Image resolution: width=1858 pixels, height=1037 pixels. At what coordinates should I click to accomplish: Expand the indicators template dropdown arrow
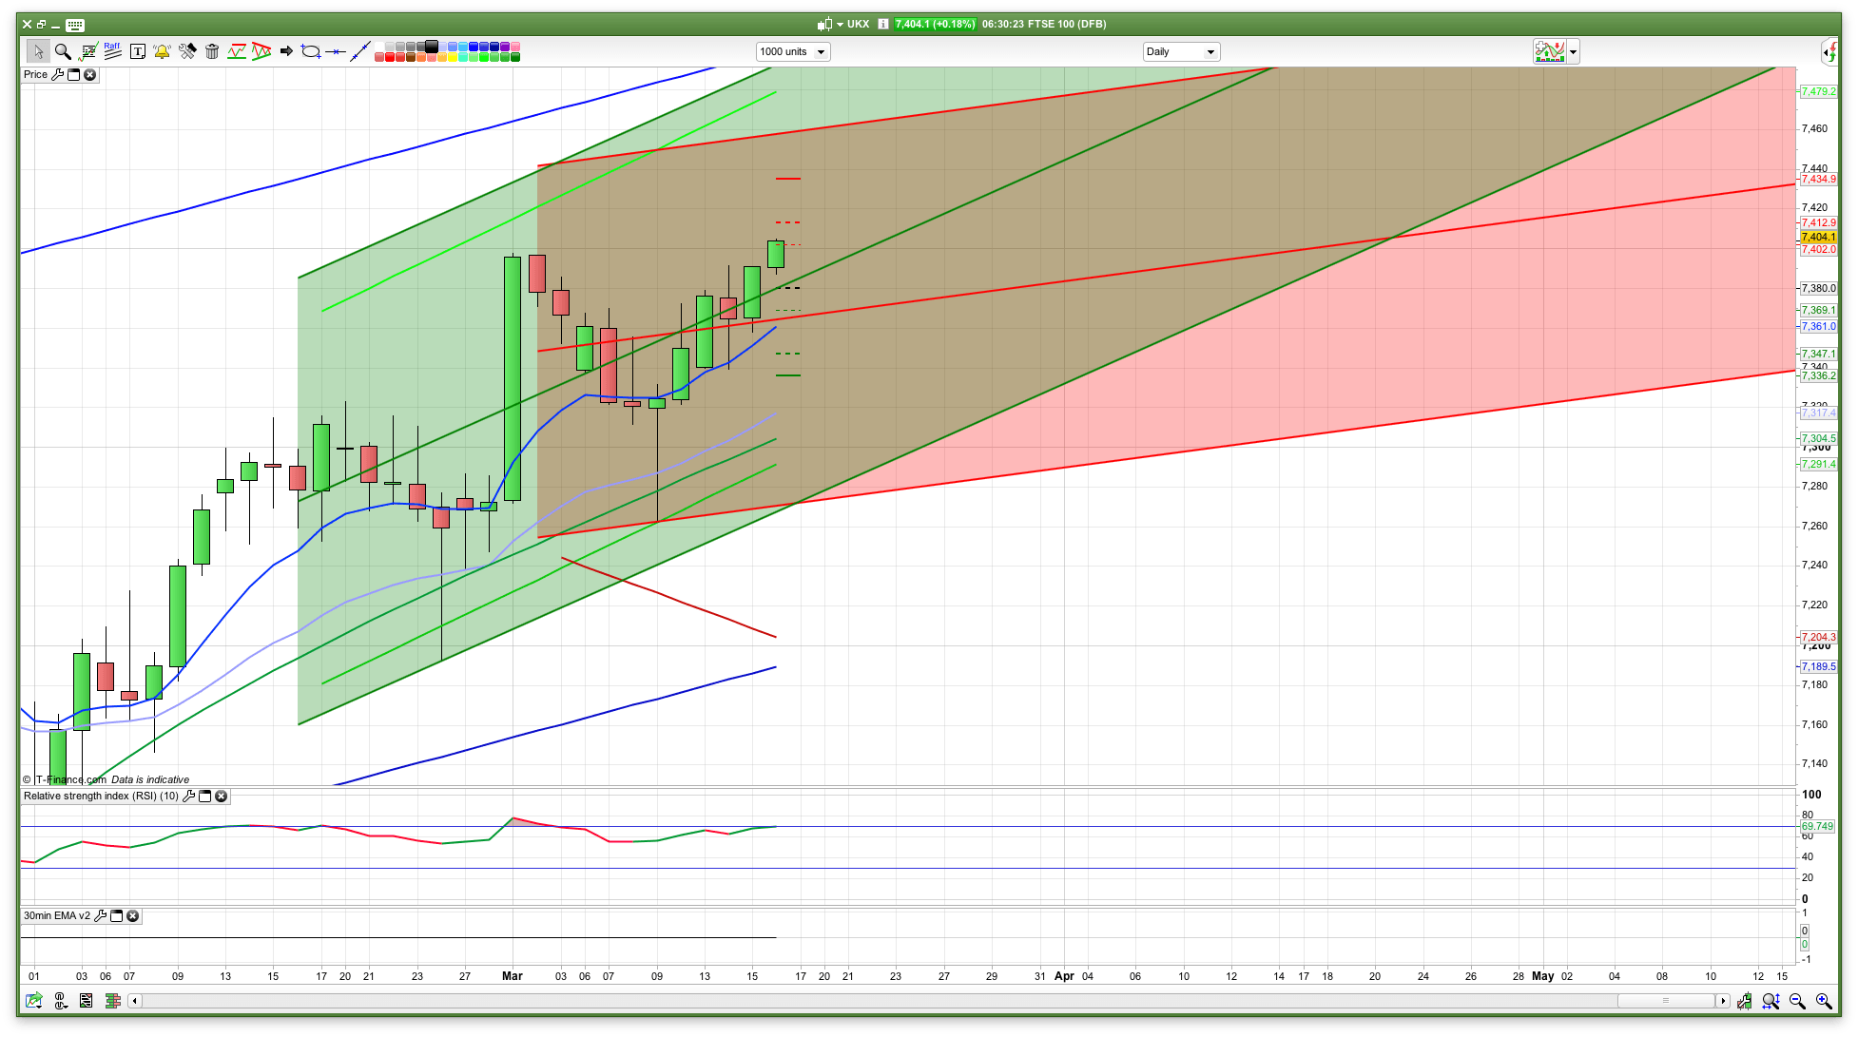1574,52
